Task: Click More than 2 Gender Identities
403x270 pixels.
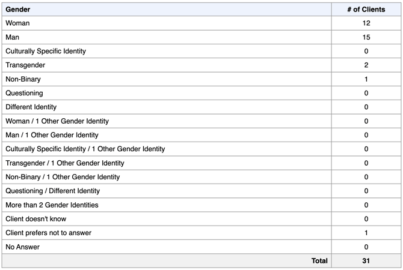Action: (x=52, y=205)
